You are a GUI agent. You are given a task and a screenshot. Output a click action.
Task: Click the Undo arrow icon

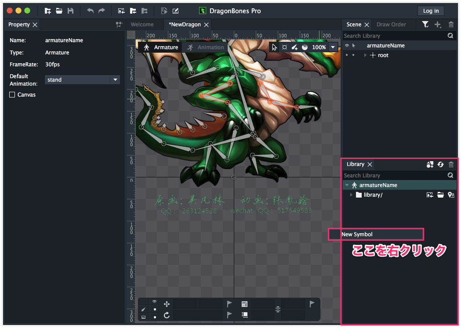[x=91, y=11]
